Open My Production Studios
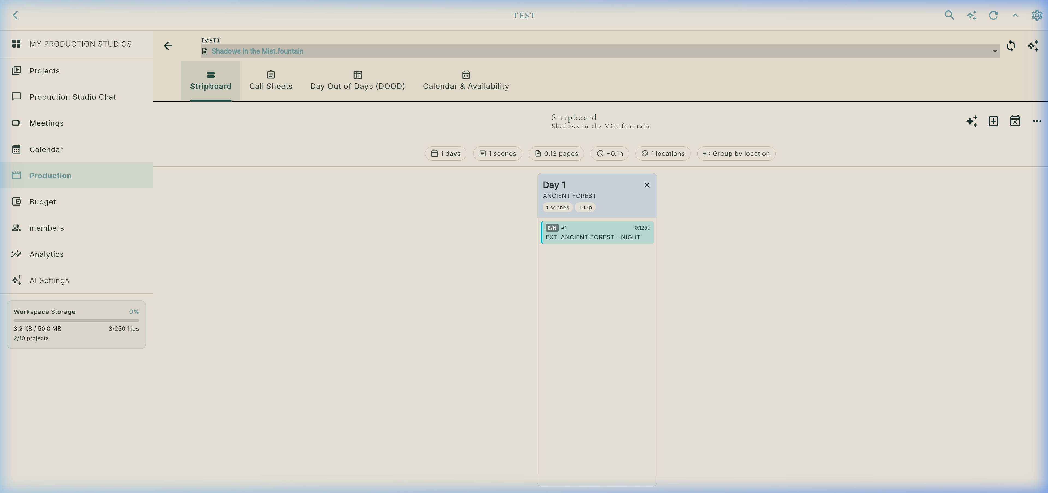The width and height of the screenshot is (1048, 493). coord(76,44)
